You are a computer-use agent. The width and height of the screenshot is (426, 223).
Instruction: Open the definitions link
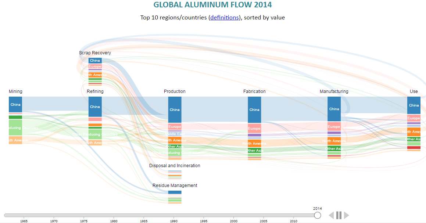pos(224,17)
